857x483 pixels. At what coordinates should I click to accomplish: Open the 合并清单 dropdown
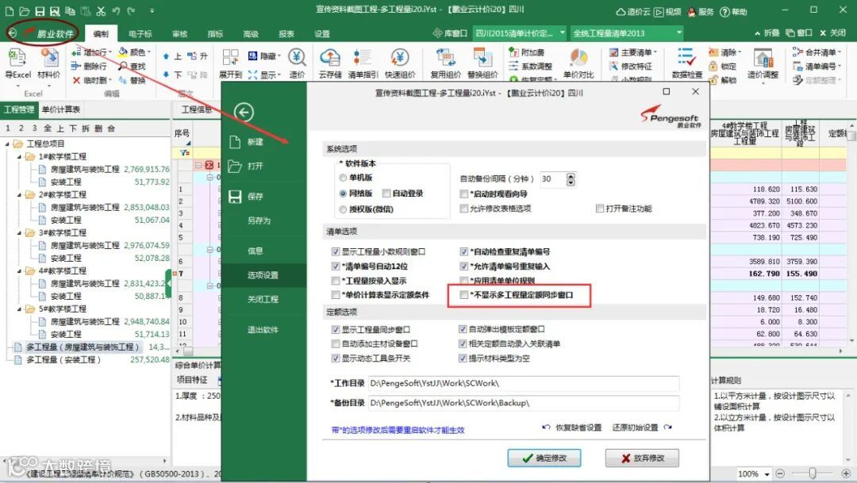click(x=840, y=52)
